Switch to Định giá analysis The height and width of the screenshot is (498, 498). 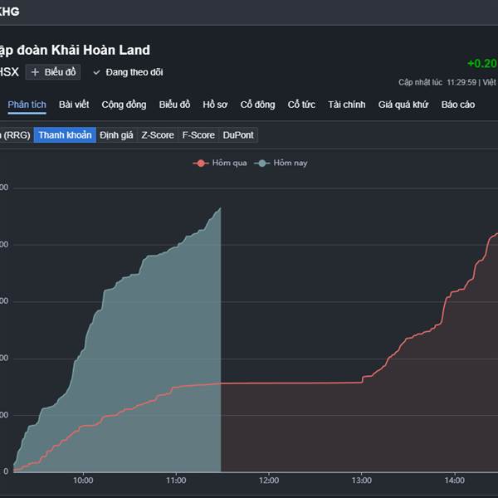(116, 134)
